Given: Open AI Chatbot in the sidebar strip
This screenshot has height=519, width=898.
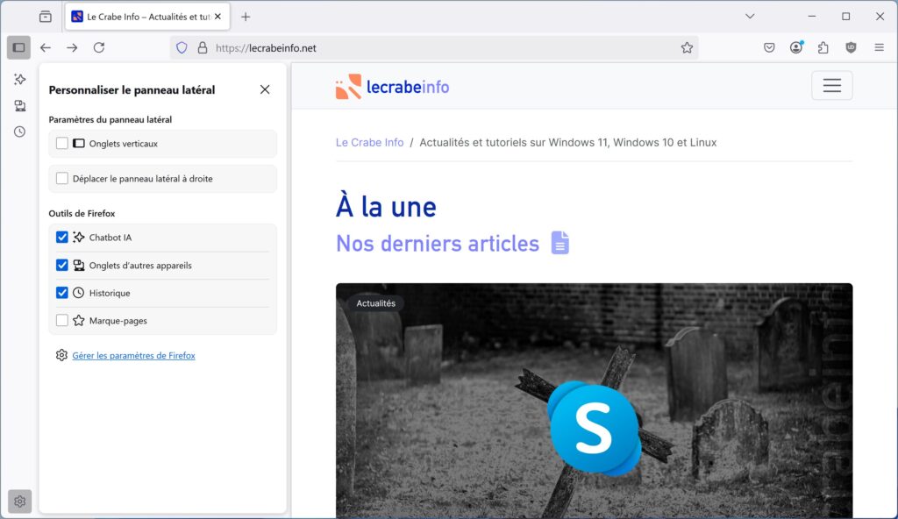Looking at the screenshot, I should (20, 79).
